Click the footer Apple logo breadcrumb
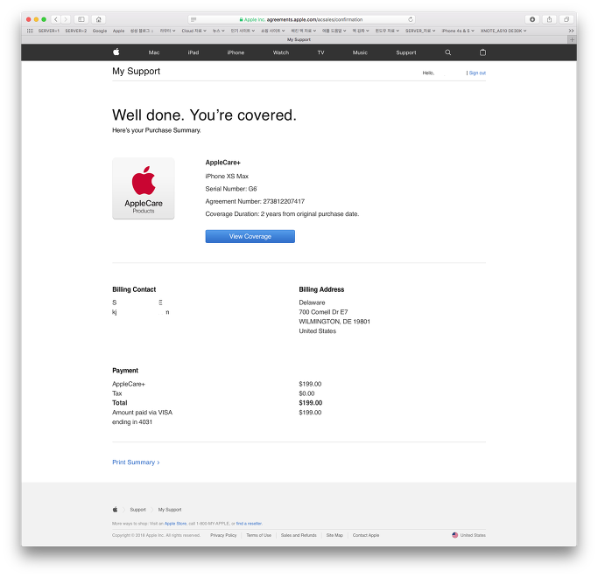 (x=116, y=509)
